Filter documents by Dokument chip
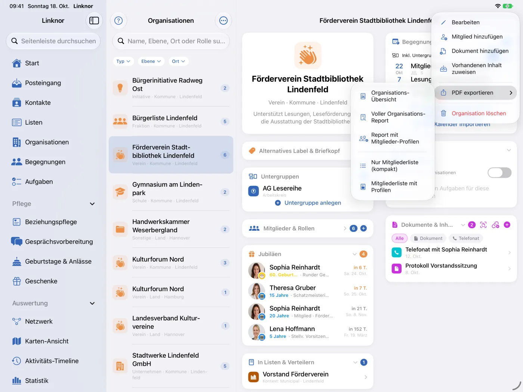 428,238
